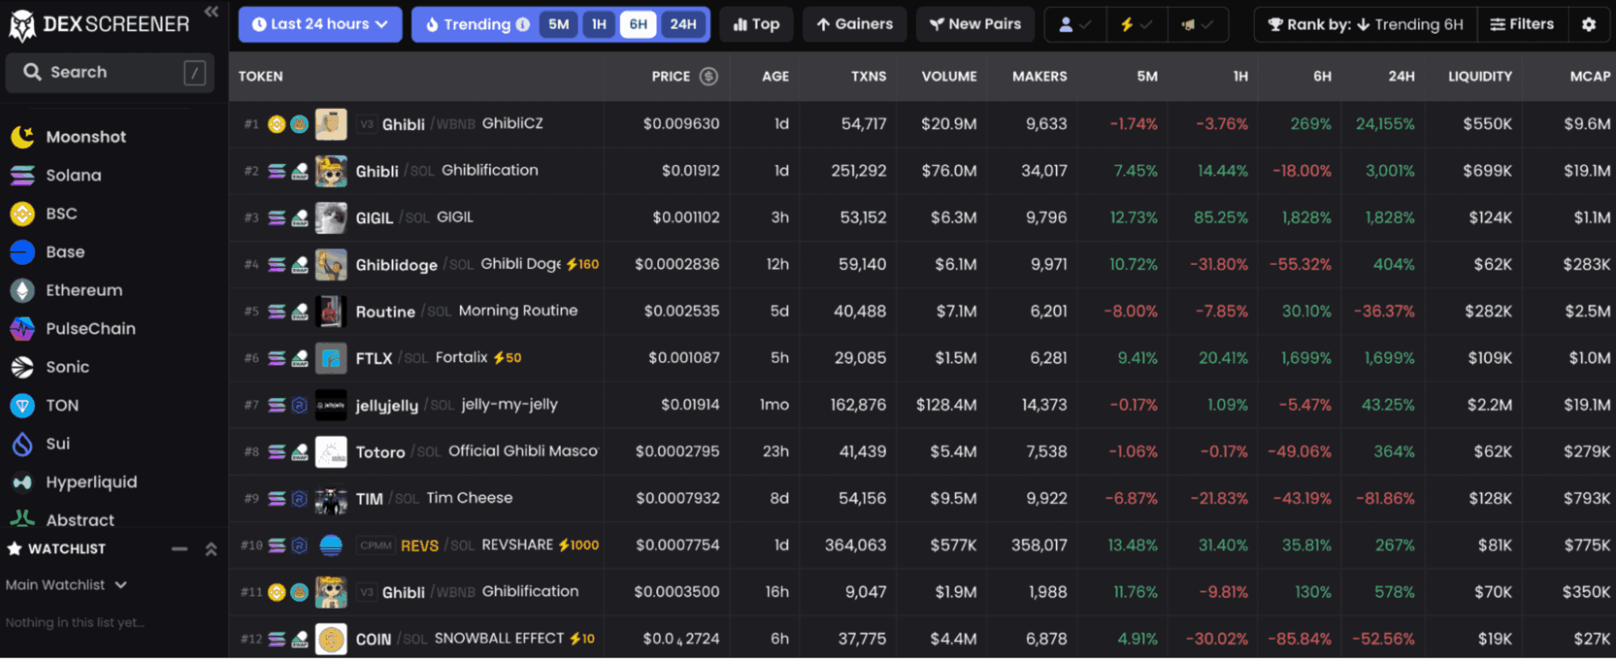Image resolution: width=1616 pixels, height=659 pixels.
Task: Open the Gainers list
Action: pyautogui.click(x=854, y=24)
